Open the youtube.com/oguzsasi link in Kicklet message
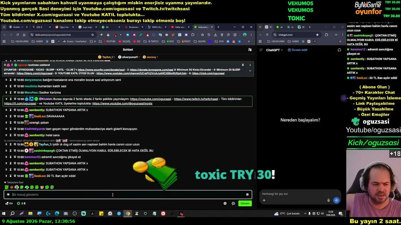The width and height of the screenshot is (401, 225). [151, 99]
